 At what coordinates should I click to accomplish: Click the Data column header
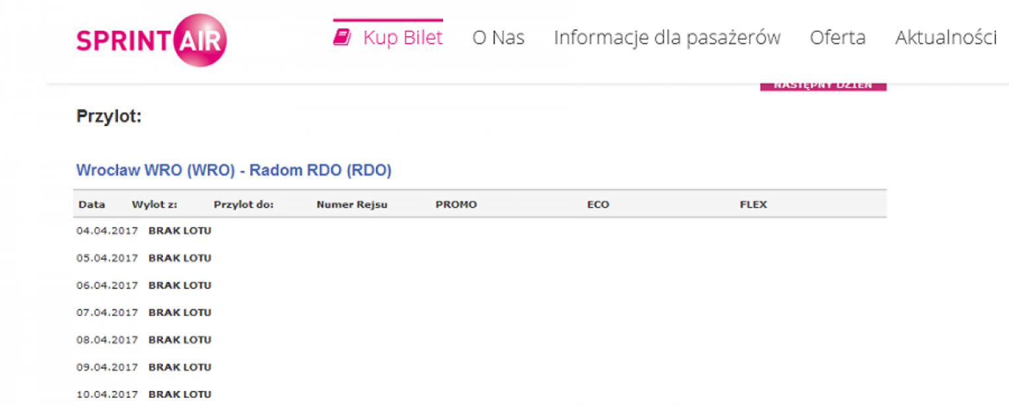[x=92, y=204]
